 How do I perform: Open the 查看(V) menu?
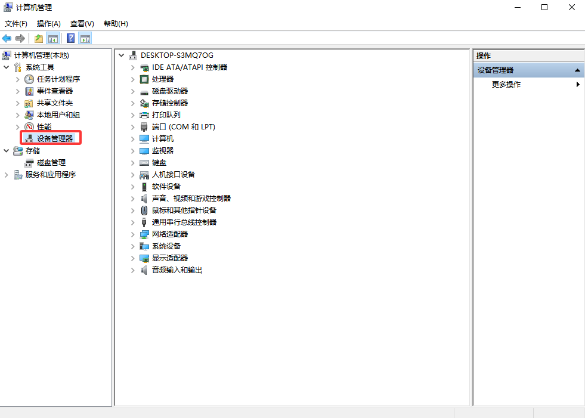point(82,24)
